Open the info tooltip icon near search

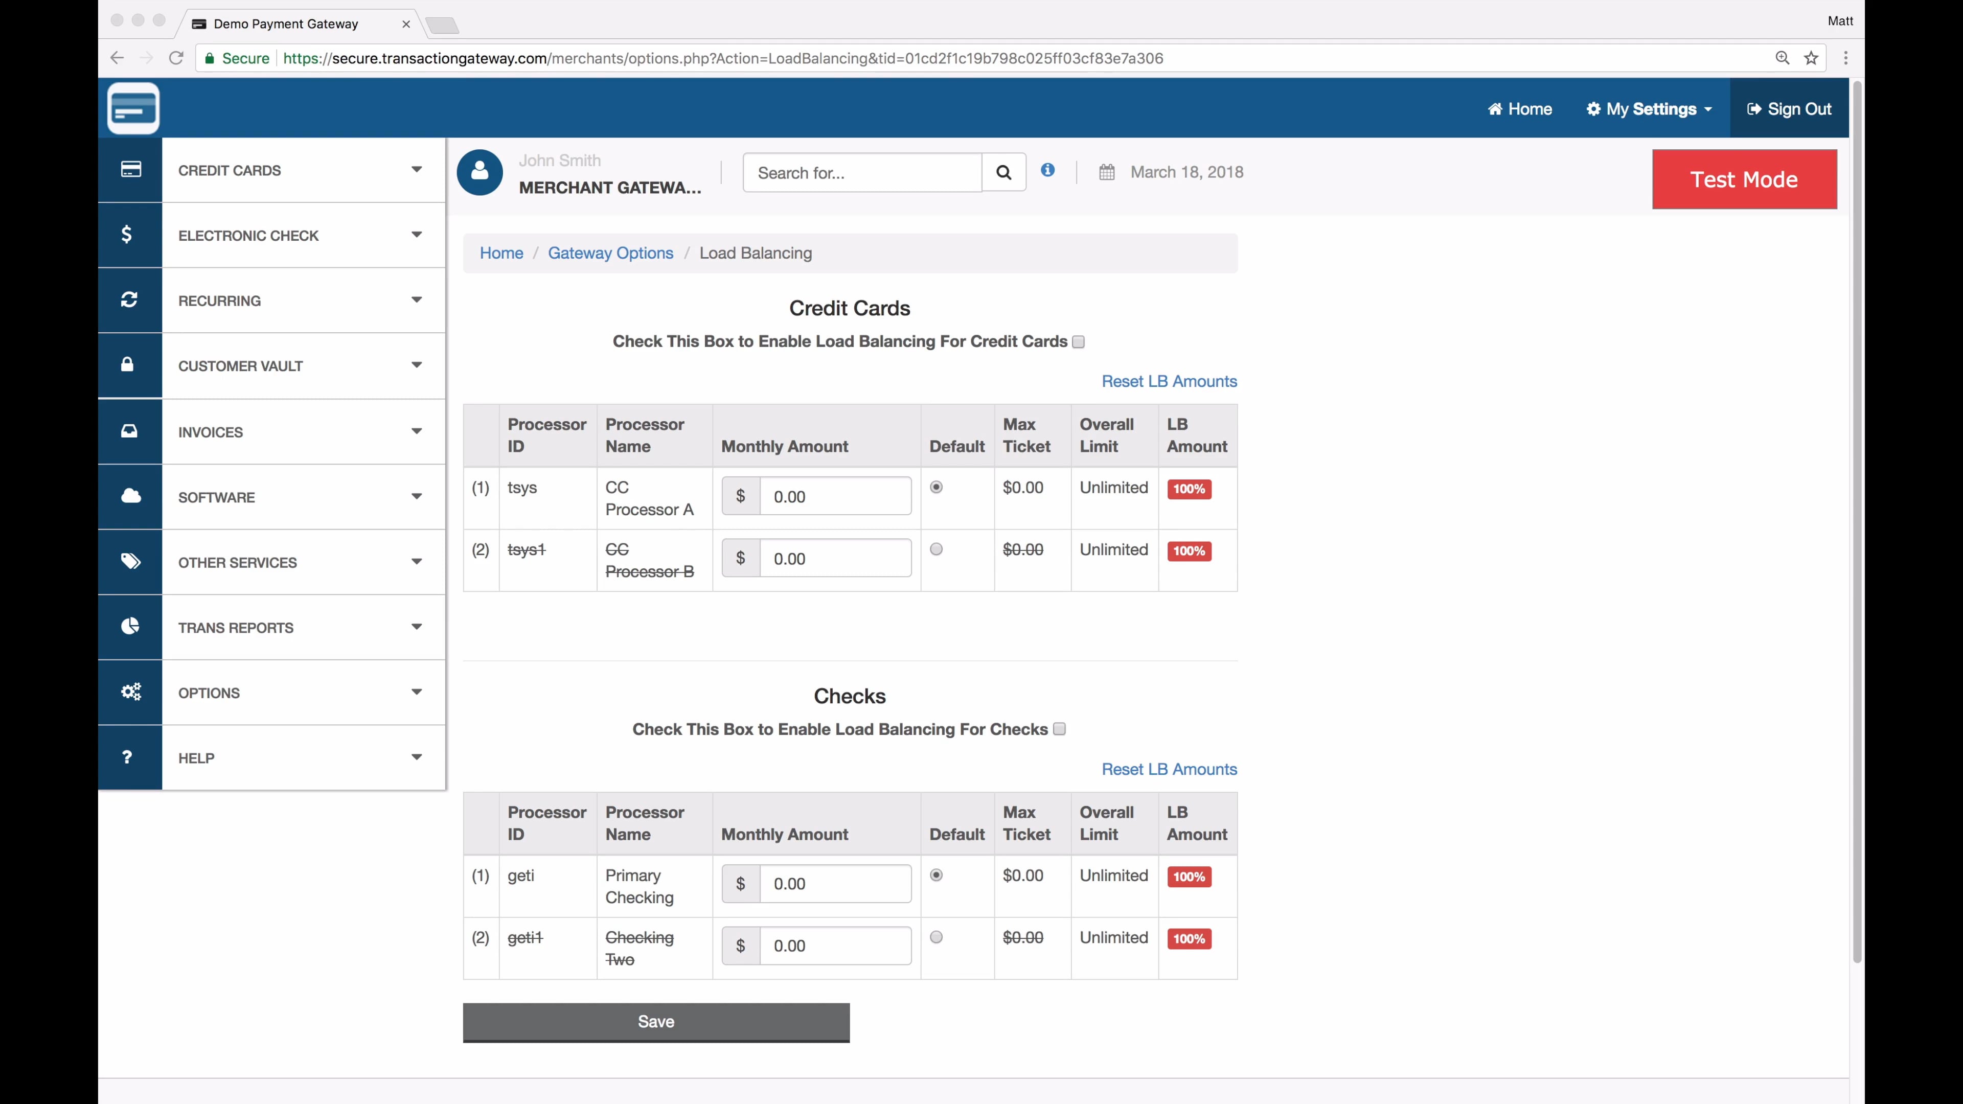tap(1048, 171)
